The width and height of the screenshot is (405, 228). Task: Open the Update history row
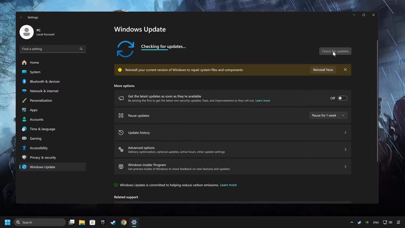tap(233, 133)
